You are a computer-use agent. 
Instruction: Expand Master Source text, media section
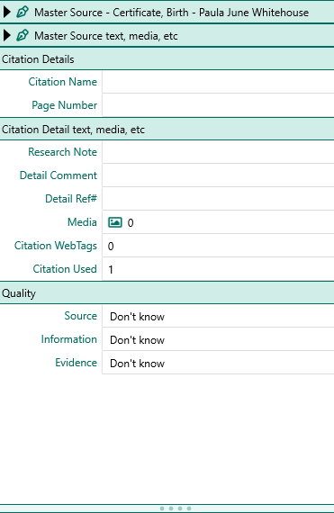point(7,35)
